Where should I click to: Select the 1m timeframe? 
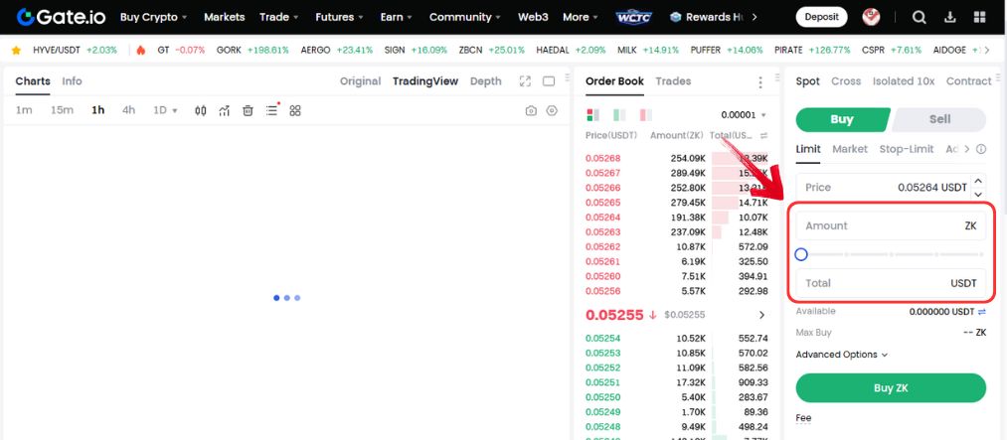click(24, 110)
